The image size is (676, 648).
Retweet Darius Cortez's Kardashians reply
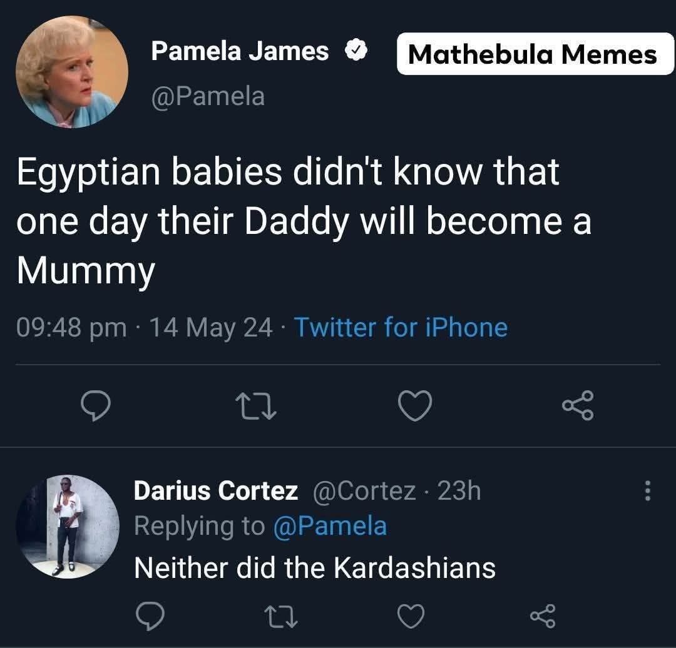(x=280, y=617)
